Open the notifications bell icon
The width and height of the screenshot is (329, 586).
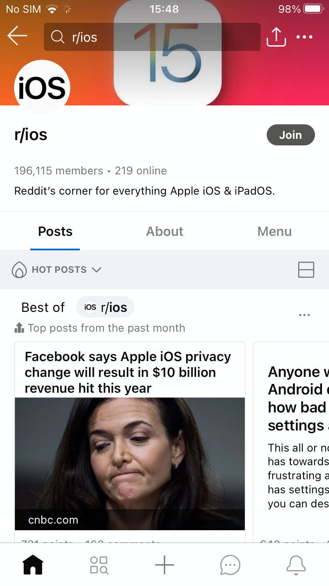click(x=296, y=564)
